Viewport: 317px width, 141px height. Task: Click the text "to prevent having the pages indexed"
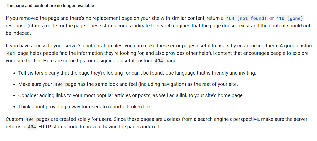click(x=125, y=127)
